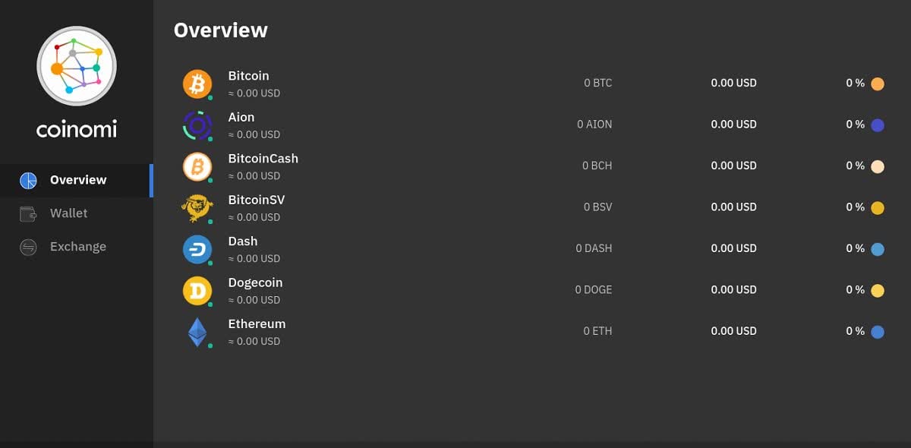
Task: Click the Bitcoin coin icon
Action: click(197, 84)
